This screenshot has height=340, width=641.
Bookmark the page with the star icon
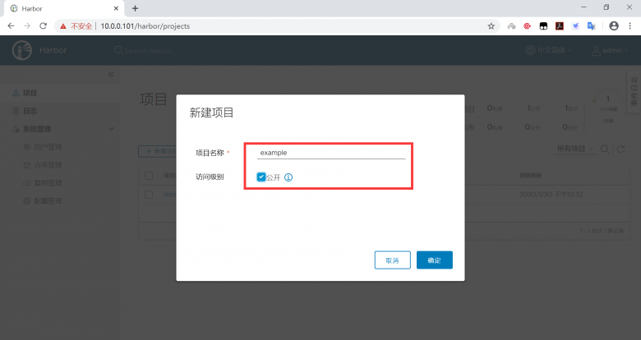(x=491, y=26)
